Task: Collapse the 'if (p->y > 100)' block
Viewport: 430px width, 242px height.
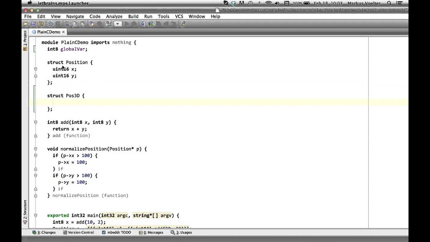Action: click(36, 175)
